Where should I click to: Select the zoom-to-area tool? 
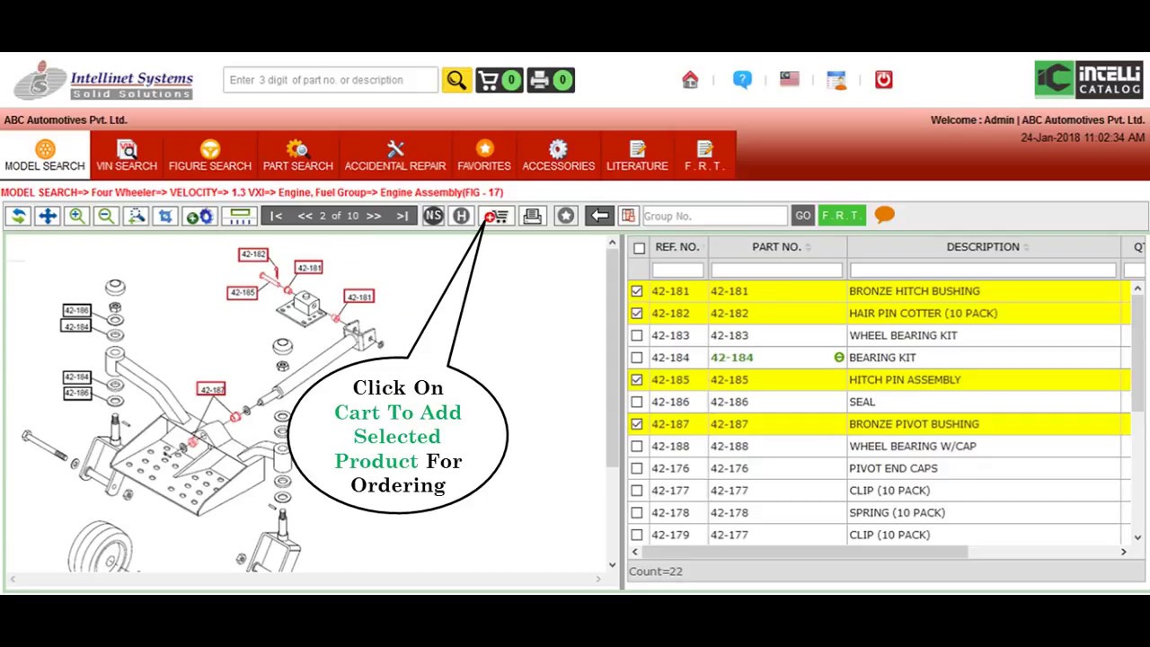point(136,216)
